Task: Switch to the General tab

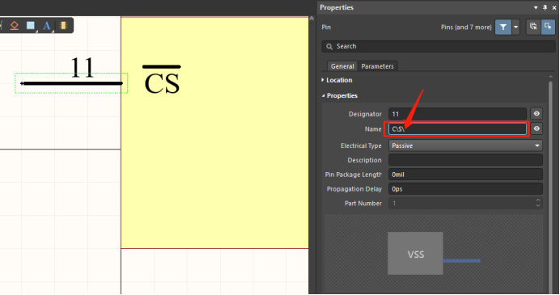Action: [342, 66]
